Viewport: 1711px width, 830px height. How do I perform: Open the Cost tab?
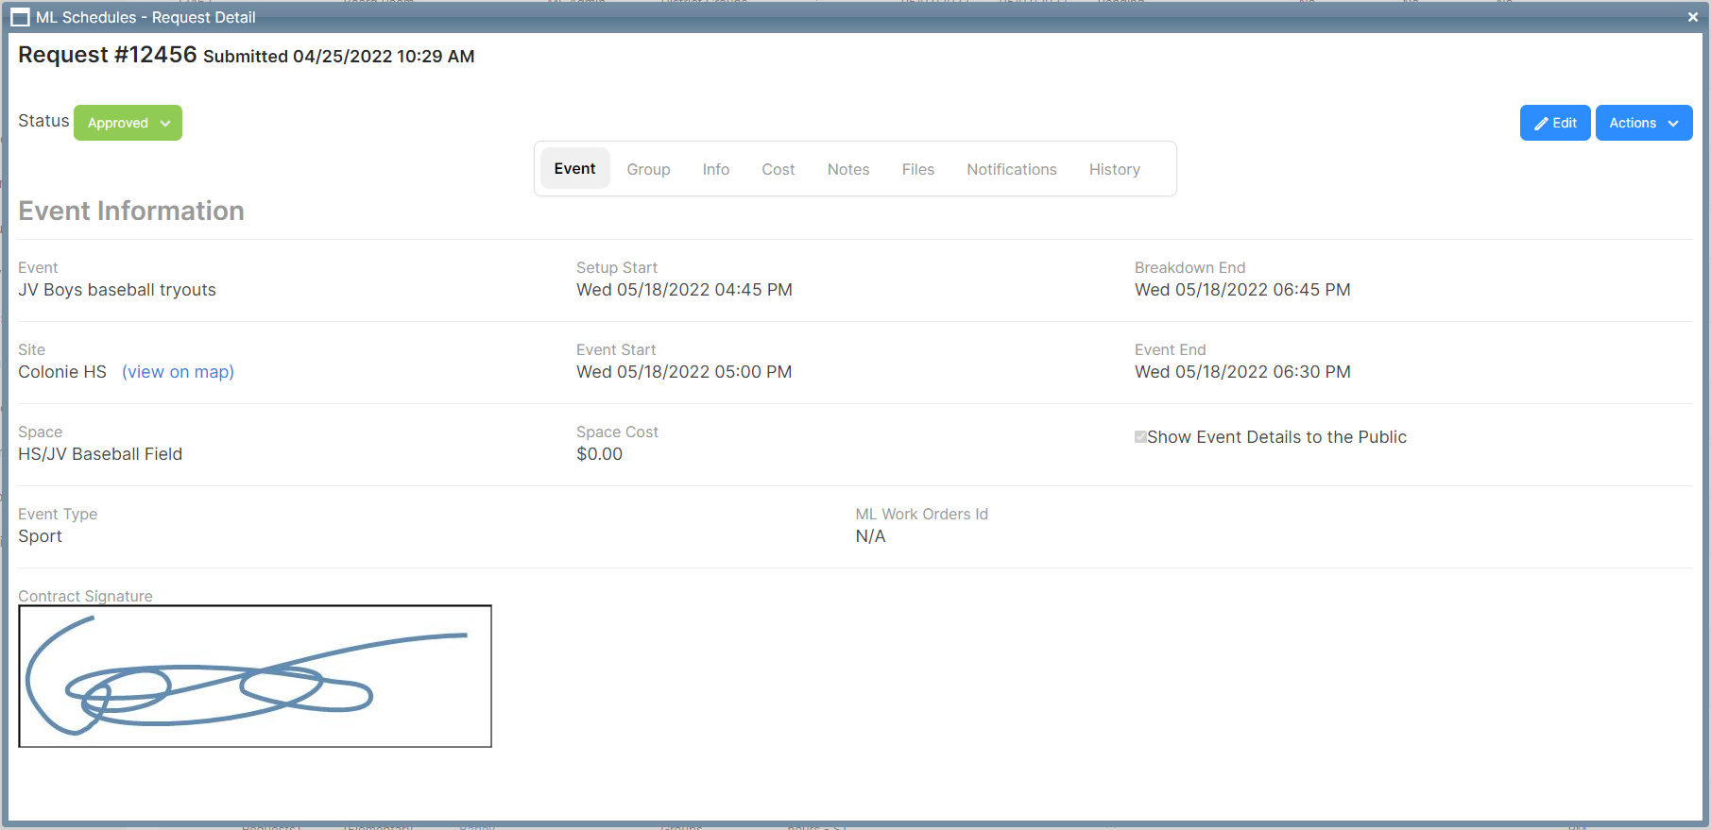[779, 169]
